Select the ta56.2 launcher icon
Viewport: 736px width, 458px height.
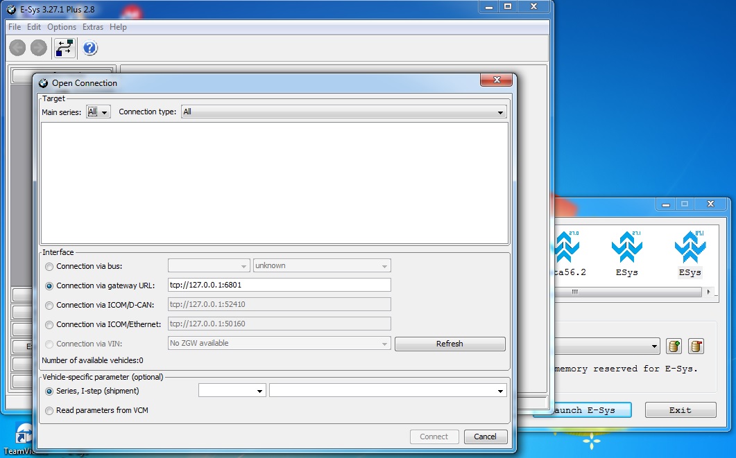tap(570, 253)
